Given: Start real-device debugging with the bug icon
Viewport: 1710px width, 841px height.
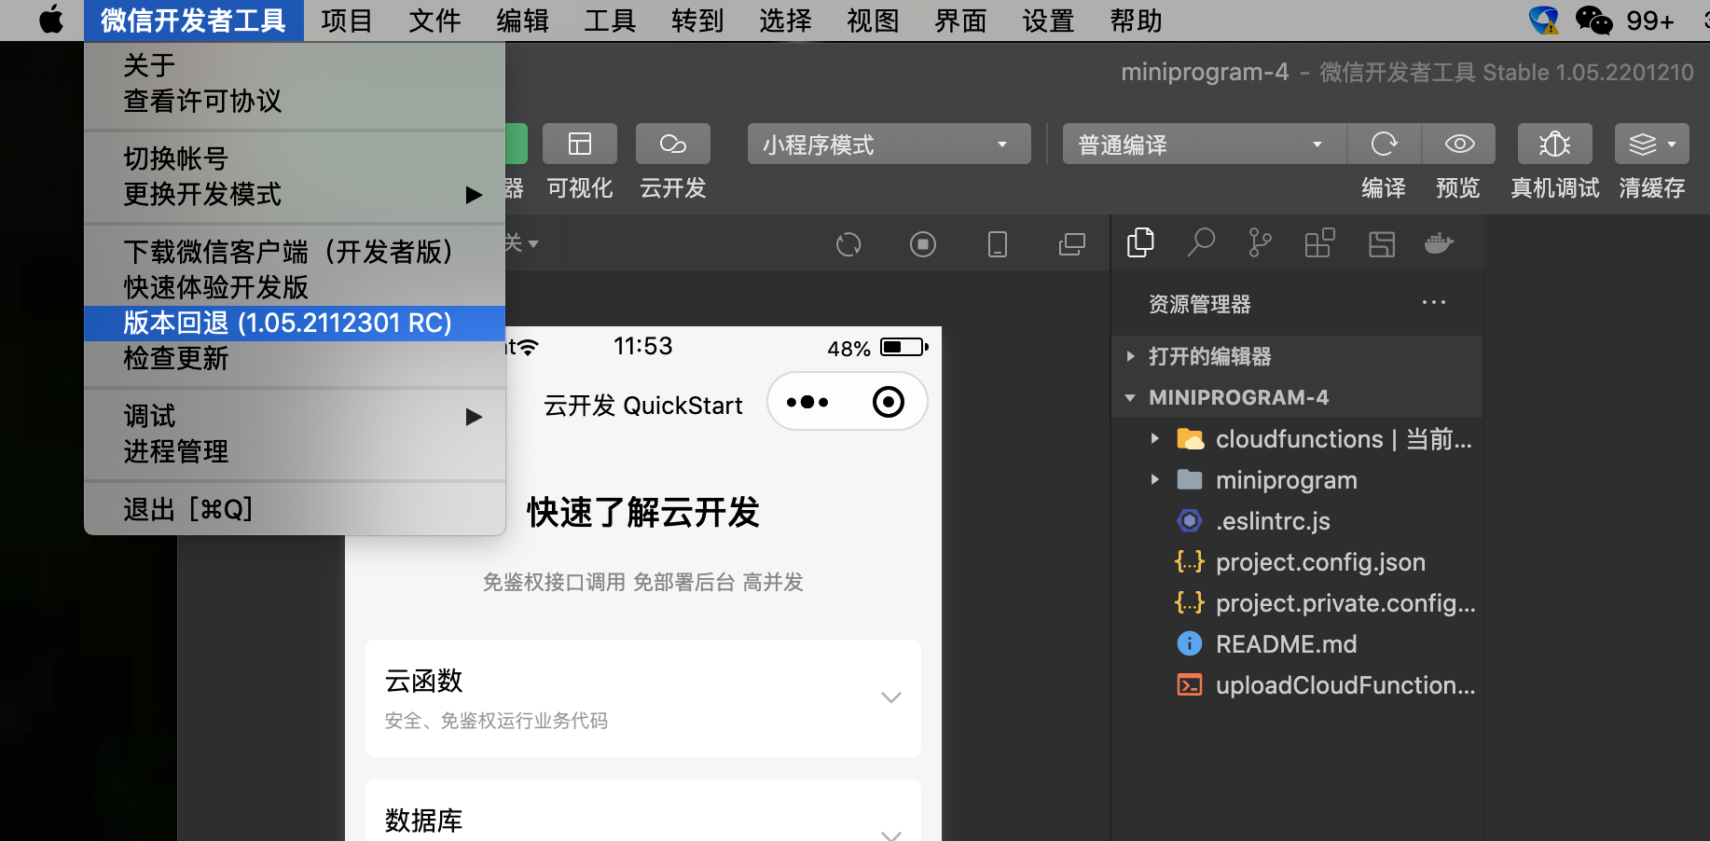Looking at the screenshot, I should pos(1555,144).
